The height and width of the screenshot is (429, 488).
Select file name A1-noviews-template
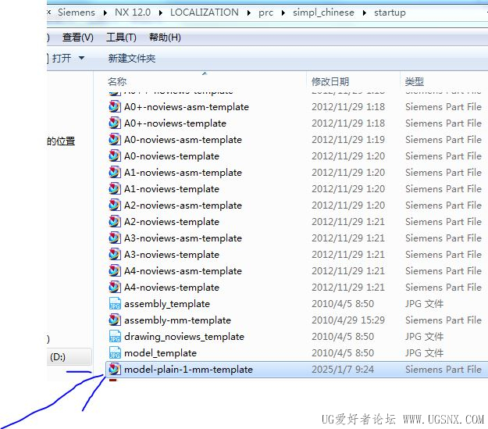click(172, 189)
